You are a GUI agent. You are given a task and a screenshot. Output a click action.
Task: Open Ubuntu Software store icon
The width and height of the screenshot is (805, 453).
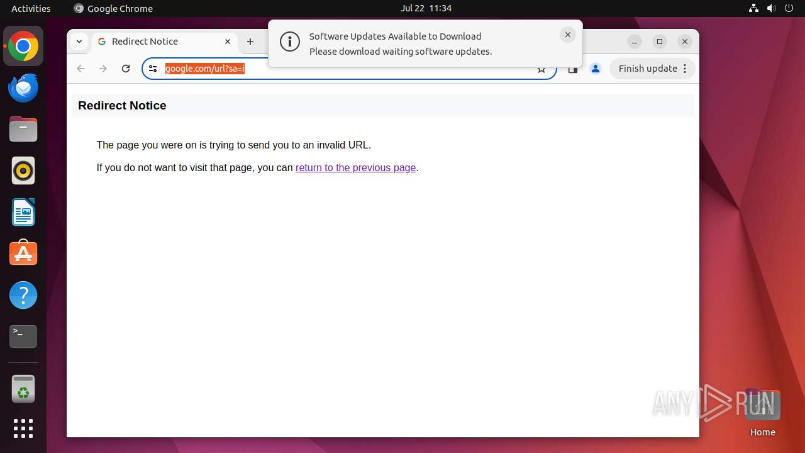(x=23, y=254)
